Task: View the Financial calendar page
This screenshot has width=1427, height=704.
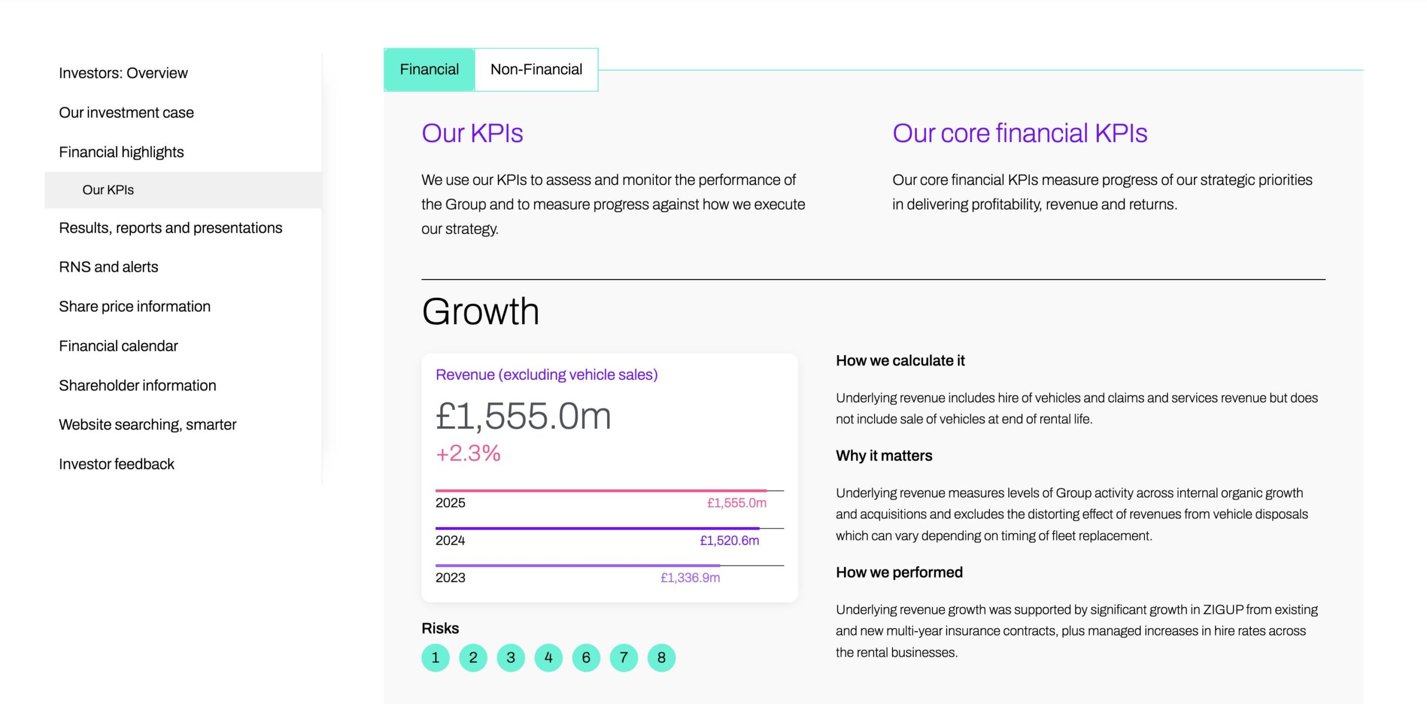Action: click(119, 346)
